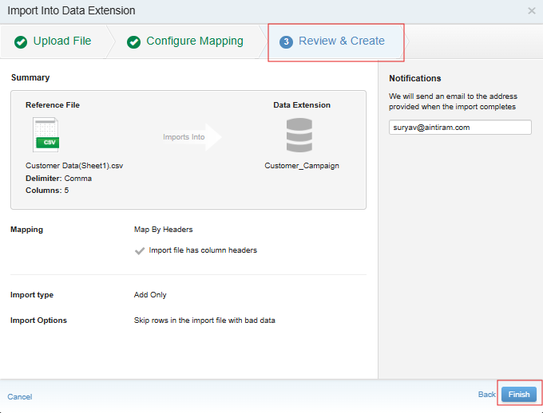Close the Import Into Data Extension dialog

[x=532, y=11]
